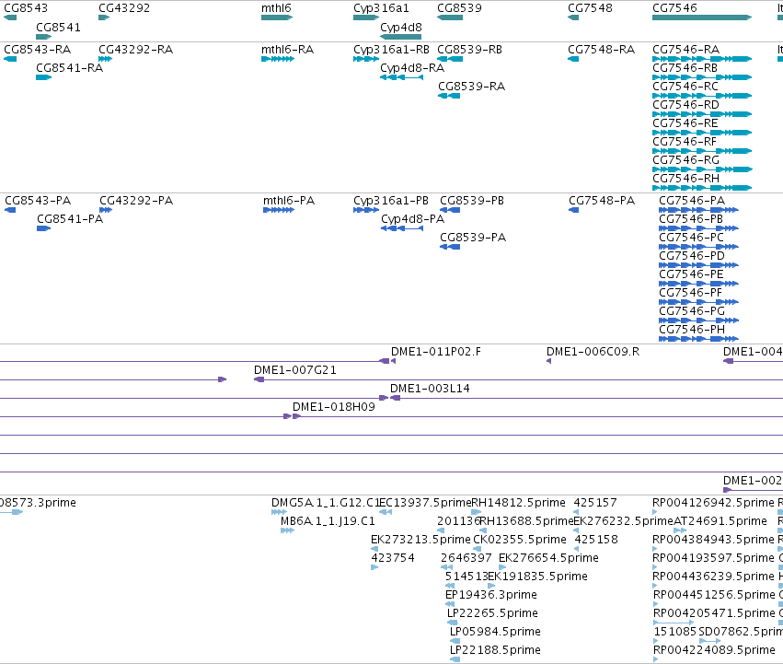
Task: Select EST EC13937.5prime
Action: click(x=425, y=503)
